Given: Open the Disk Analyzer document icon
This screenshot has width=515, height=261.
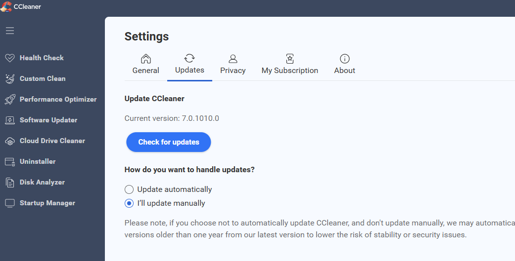Looking at the screenshot, I should (x=10, y=183).
